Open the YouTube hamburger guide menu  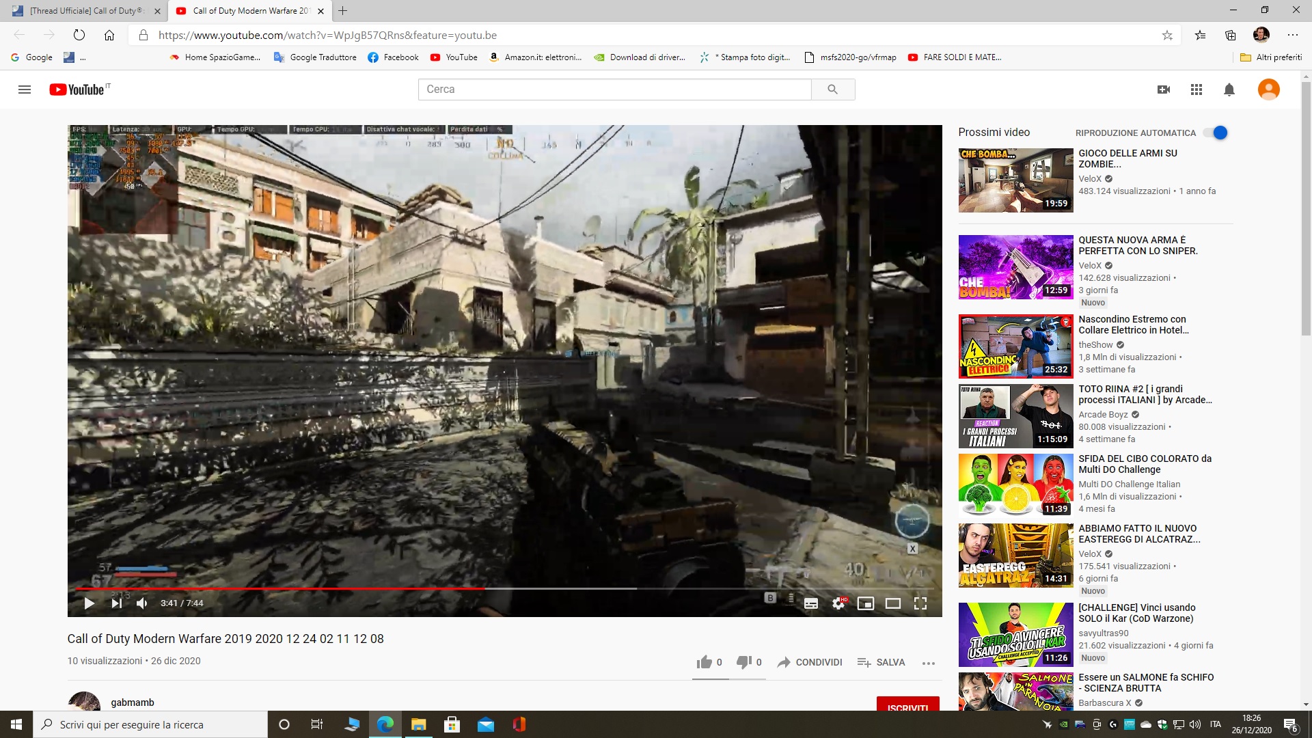coord(25,90)
